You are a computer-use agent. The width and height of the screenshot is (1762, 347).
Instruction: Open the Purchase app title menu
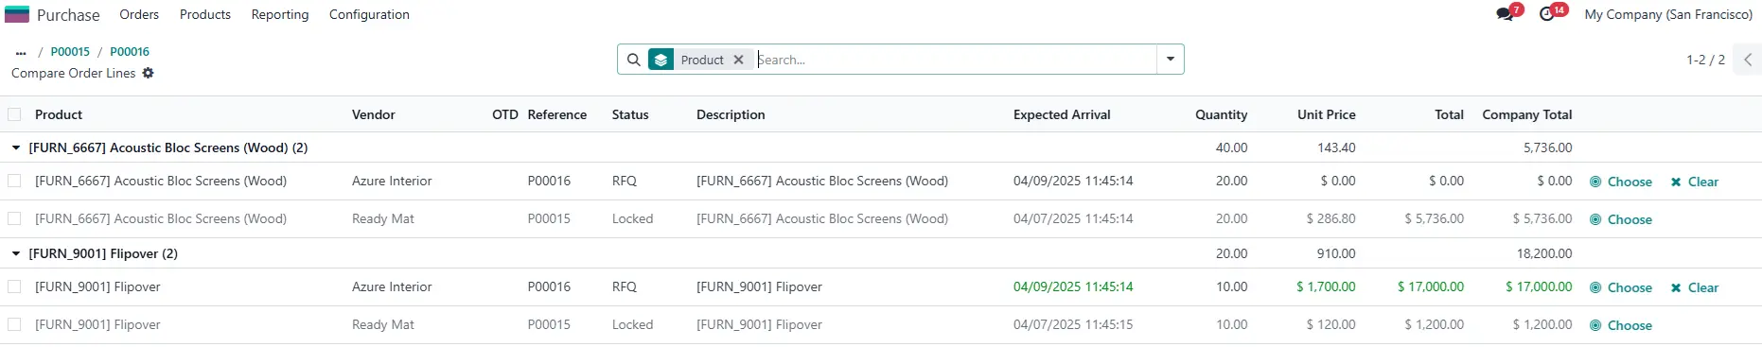pos(68,15)
